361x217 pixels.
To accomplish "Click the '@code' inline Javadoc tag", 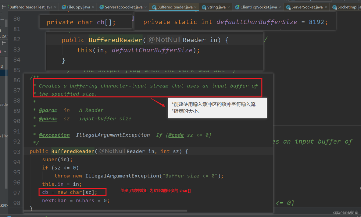I will (176, 135).
